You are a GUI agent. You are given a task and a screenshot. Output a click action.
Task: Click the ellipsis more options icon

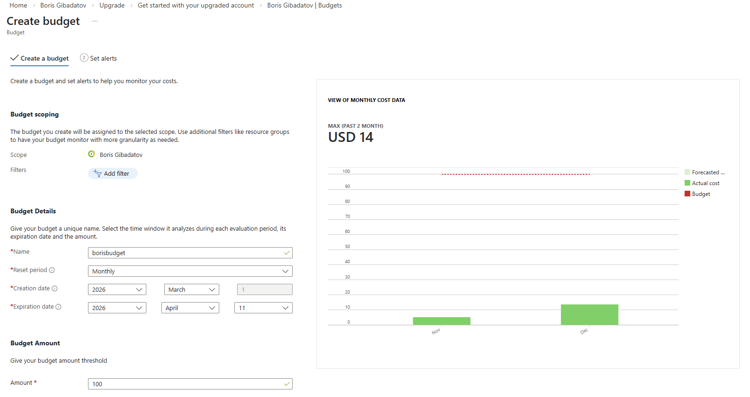[95, 21]
